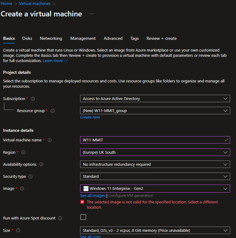Screen dimensions: 236x238
Task: Switch to the Disks tab
Action: 27,38
